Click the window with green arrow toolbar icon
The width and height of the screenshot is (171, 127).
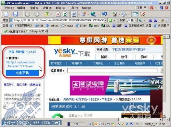(x=136, y=14)
